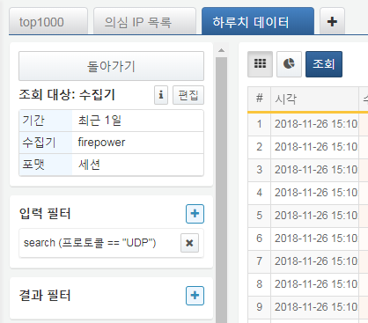The width and height of the screenshot is (368, 323).
Task: Click the 포맷 label cell
Action: tap(46, 165)
